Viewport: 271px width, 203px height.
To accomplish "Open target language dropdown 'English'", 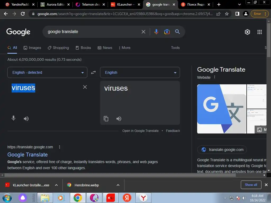I will click(x=140, y=72).
